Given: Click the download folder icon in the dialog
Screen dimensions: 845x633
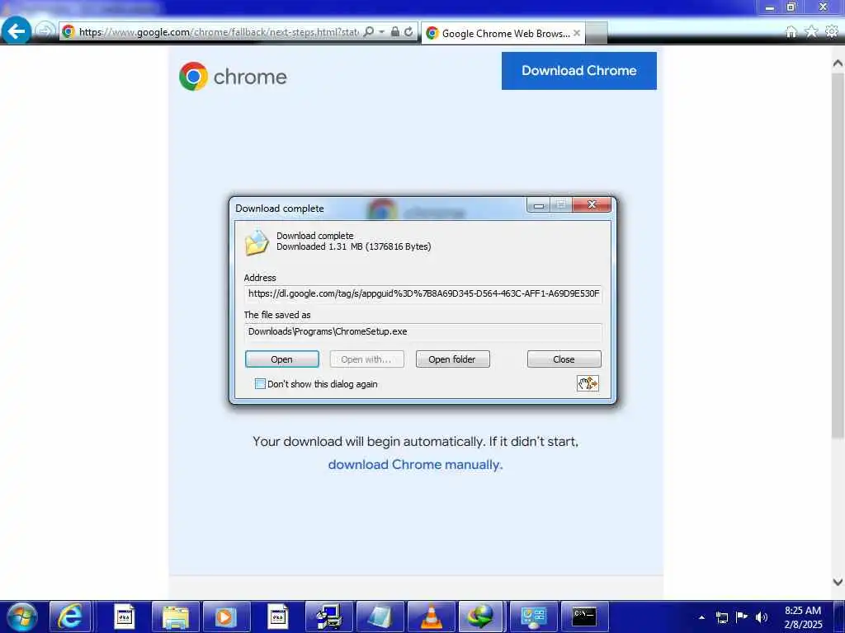Looking at the screenshot, I should (257, 242).
